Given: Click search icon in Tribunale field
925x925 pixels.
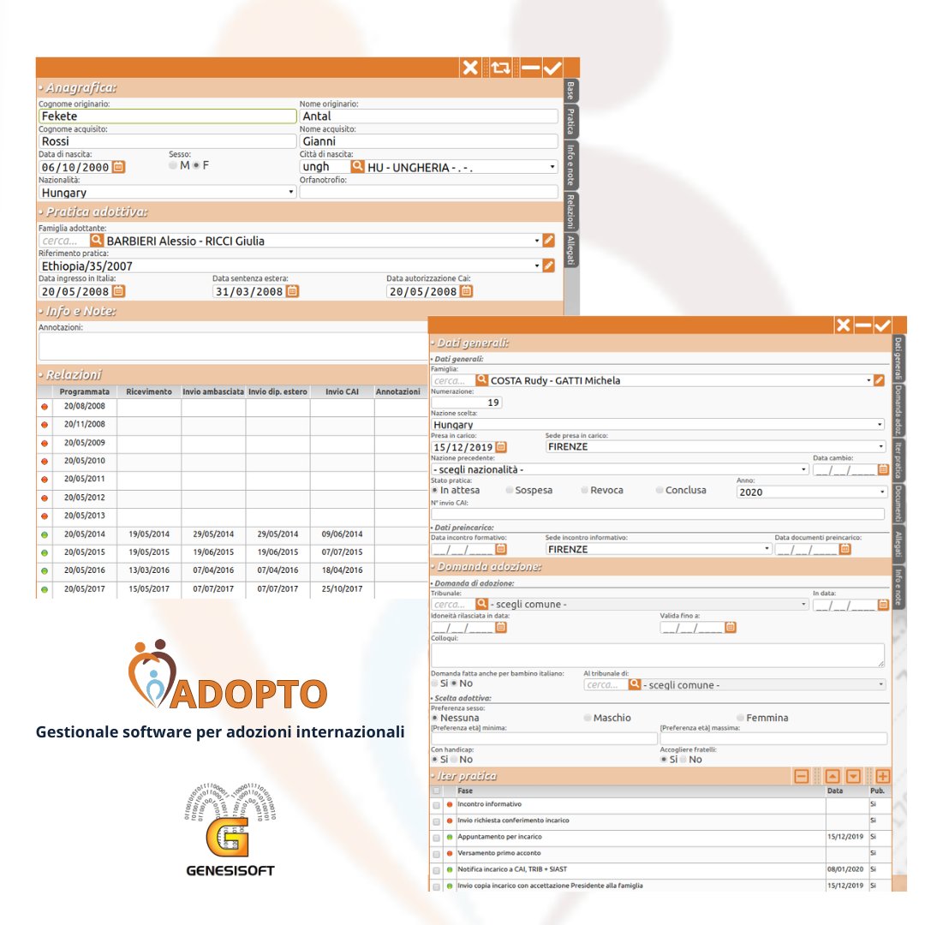Looking at the screenshot, I should pyautogui.click(x=482, y=604).
